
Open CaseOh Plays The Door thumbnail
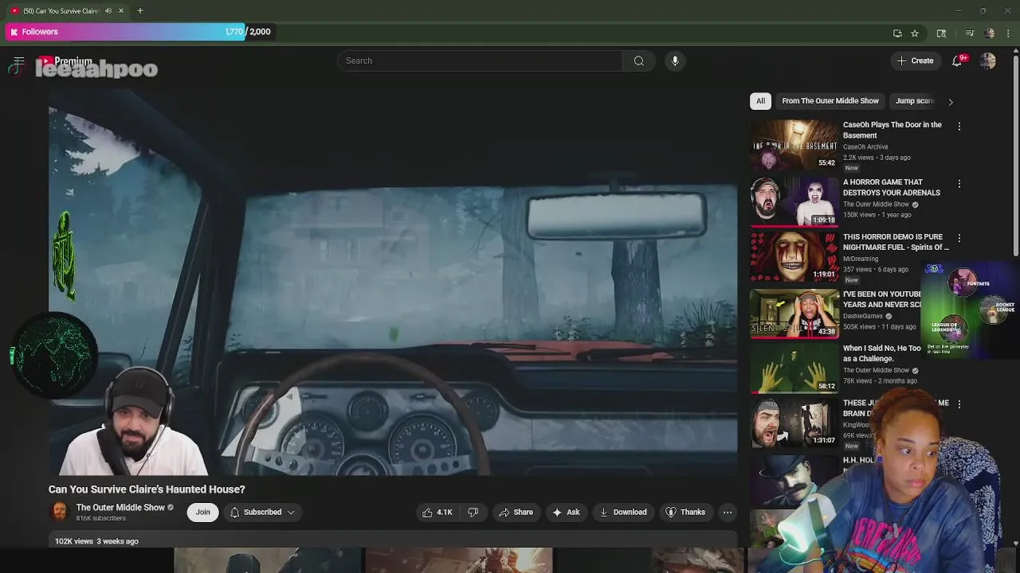click(794, 145)
